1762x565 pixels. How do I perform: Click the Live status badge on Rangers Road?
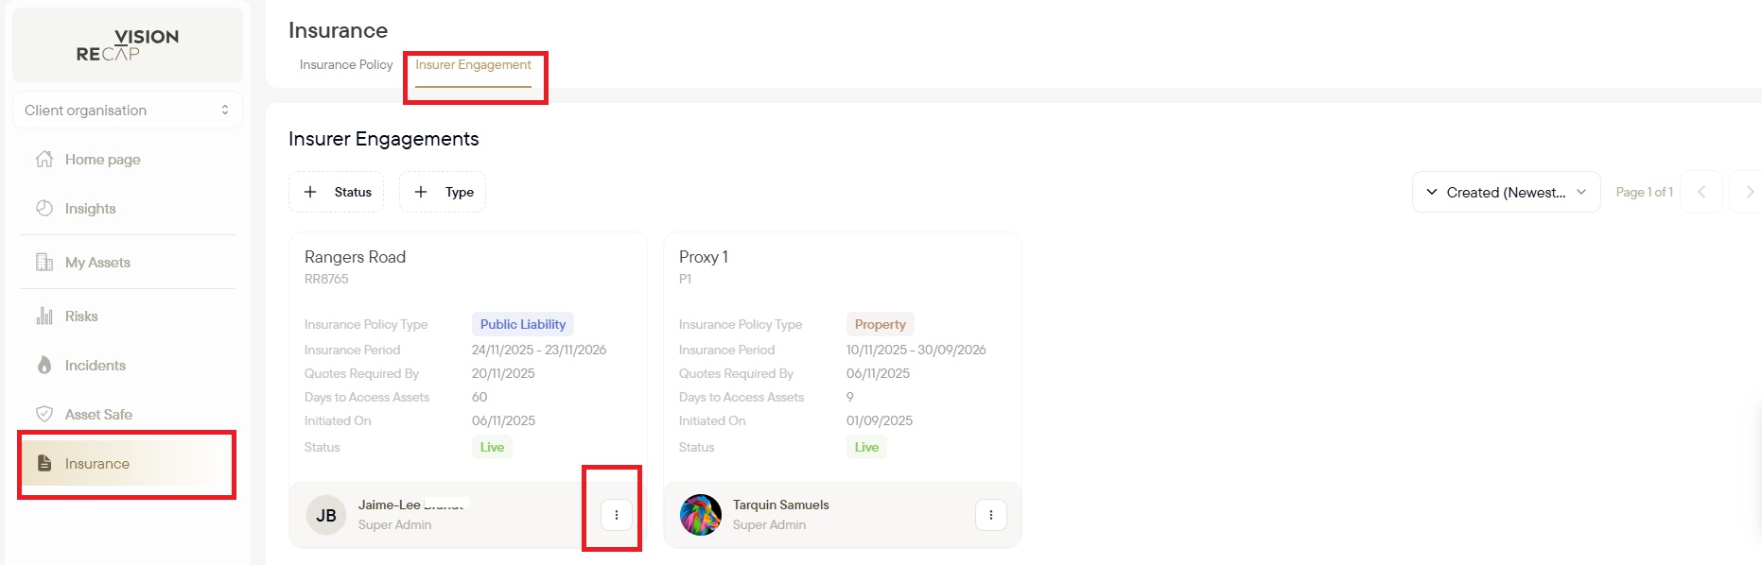tap(492, 447)
